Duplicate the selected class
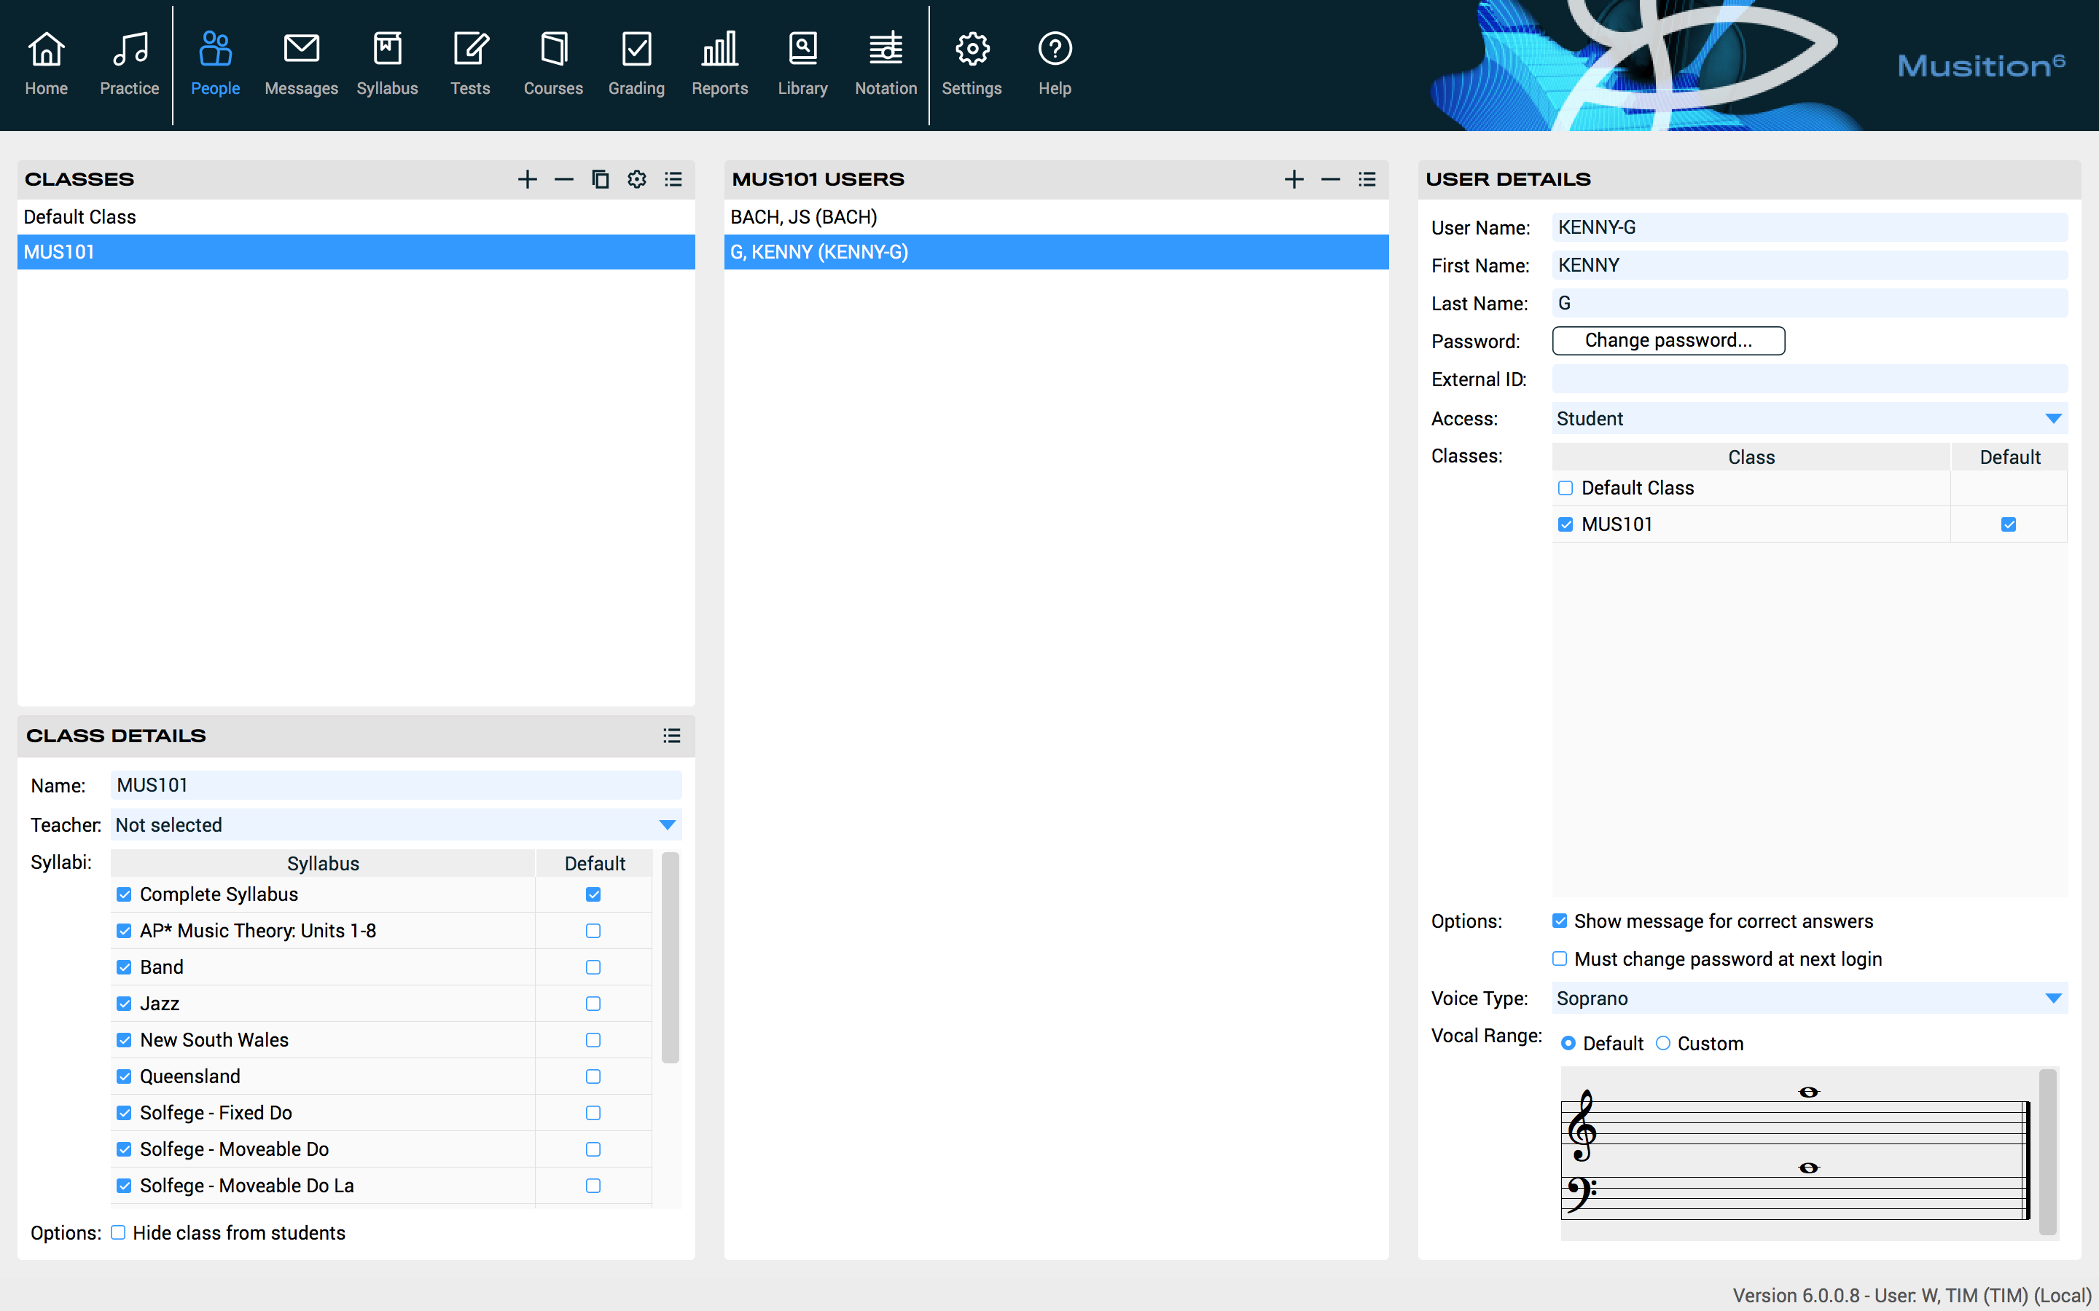This screenshot has height=1311, width=2099. 599,178
